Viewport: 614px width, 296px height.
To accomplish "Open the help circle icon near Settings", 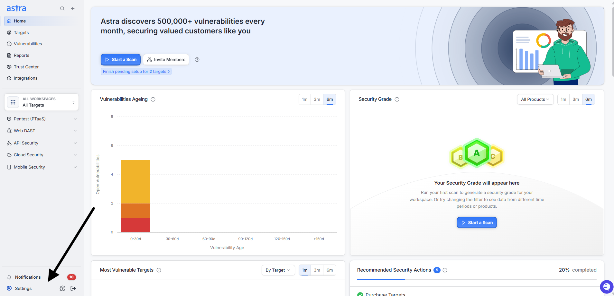I will click(62, 289).
